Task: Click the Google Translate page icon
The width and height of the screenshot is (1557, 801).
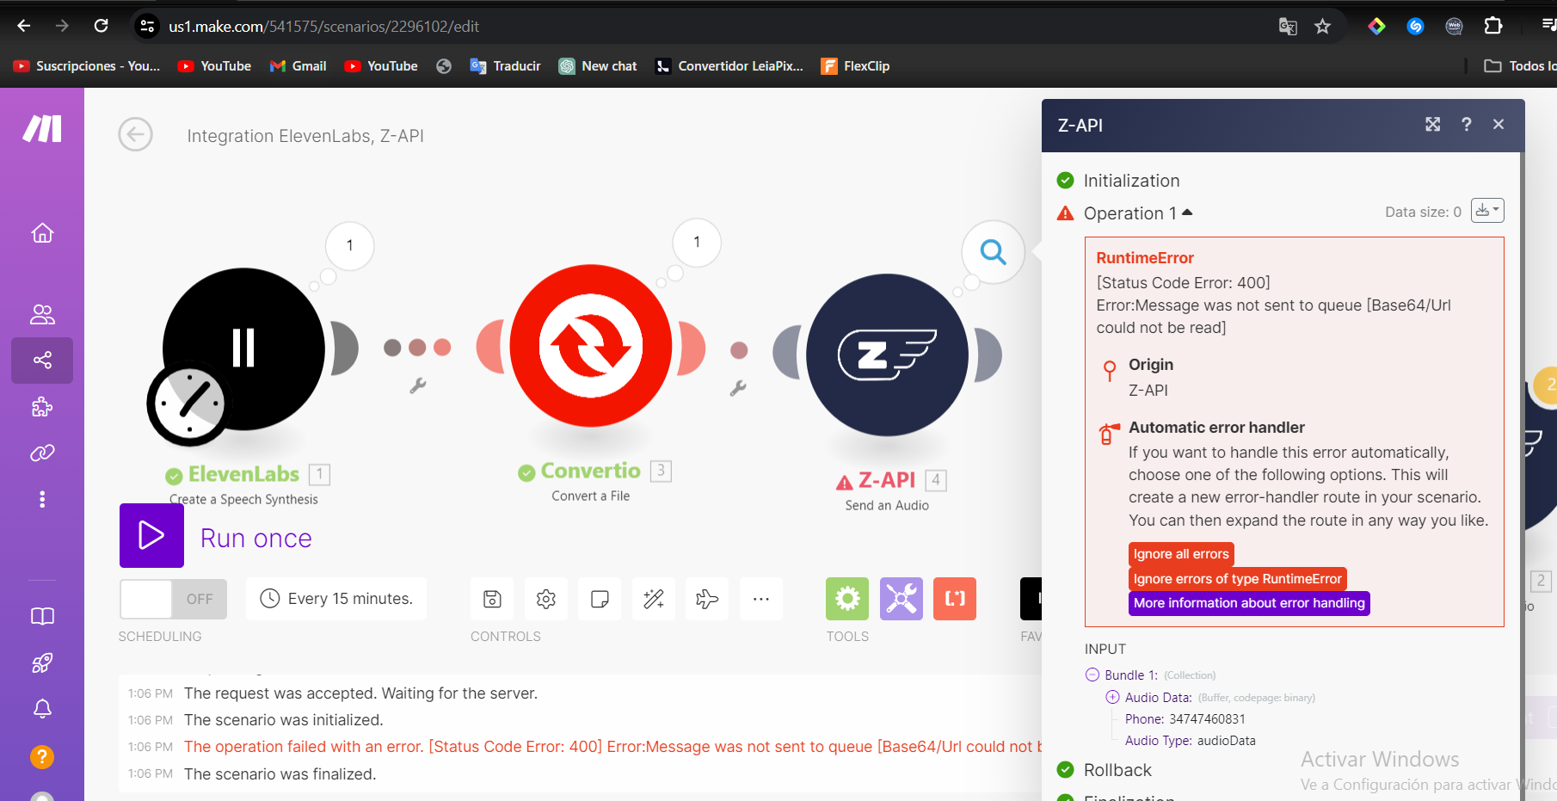Action: pyautogui.click(x=1288, y=27)
